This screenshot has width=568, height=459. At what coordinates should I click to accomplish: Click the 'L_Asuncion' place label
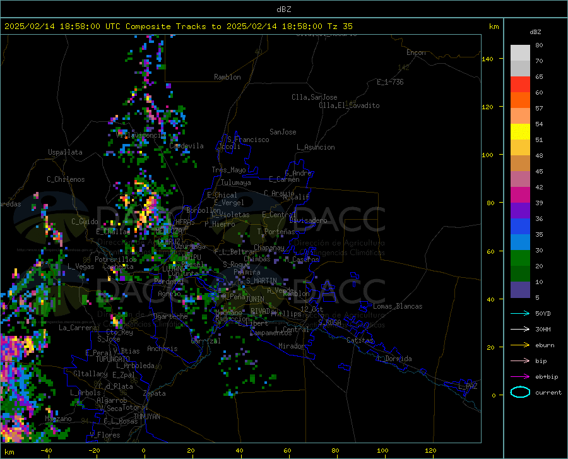[x=316, y=147]
